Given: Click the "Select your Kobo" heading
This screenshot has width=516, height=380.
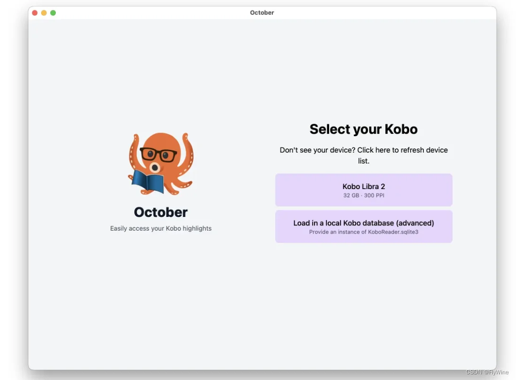Looking at the screenshot, I should pyautogui.click(x=363, y=129).
